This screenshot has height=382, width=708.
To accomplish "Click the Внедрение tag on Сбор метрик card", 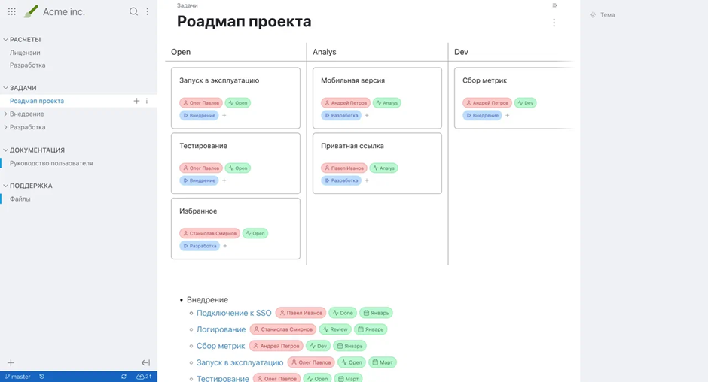I will coord(482,116).
